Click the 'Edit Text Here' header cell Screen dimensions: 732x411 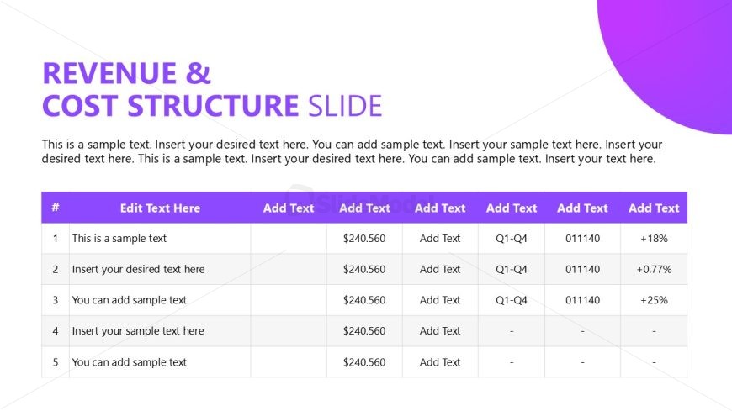pos(160,208)
